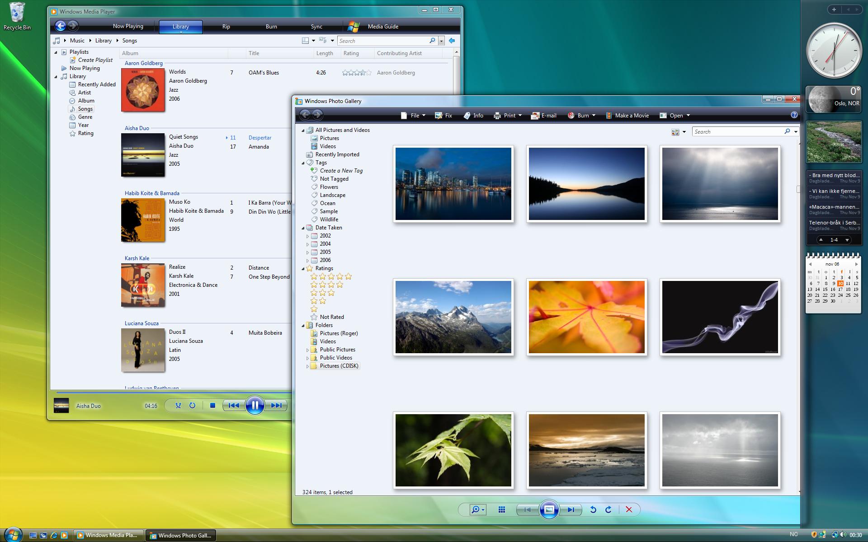Expand the Public Pictures folder
This screenshot has height=542, width=868.
click(308, 350)
